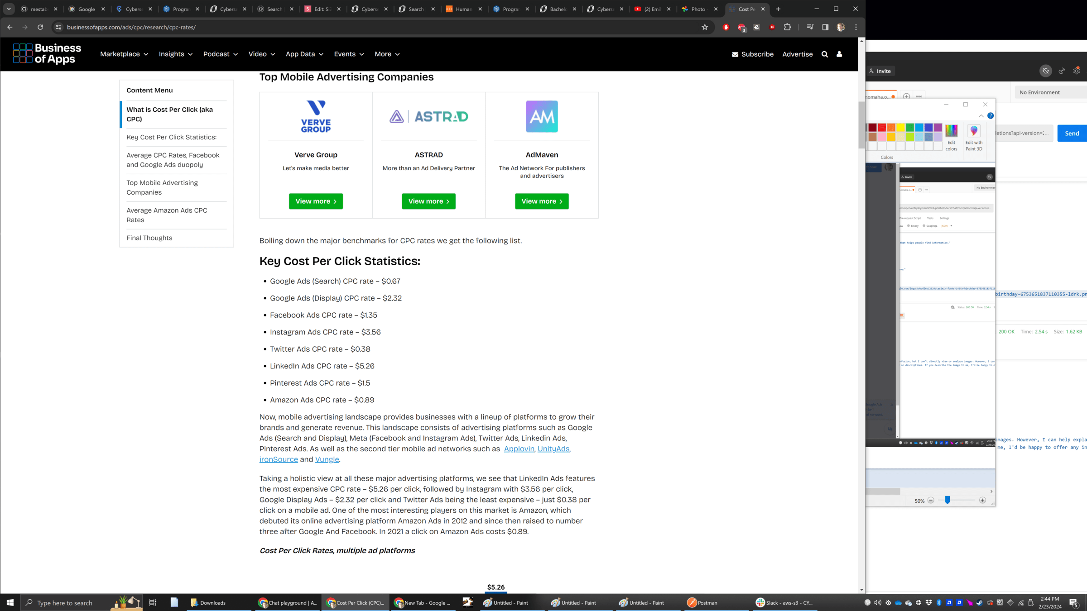Screen dimensions: 1087x611
Task: Open the user account icon
Action: pyautogui.click(x=839, y=54)
